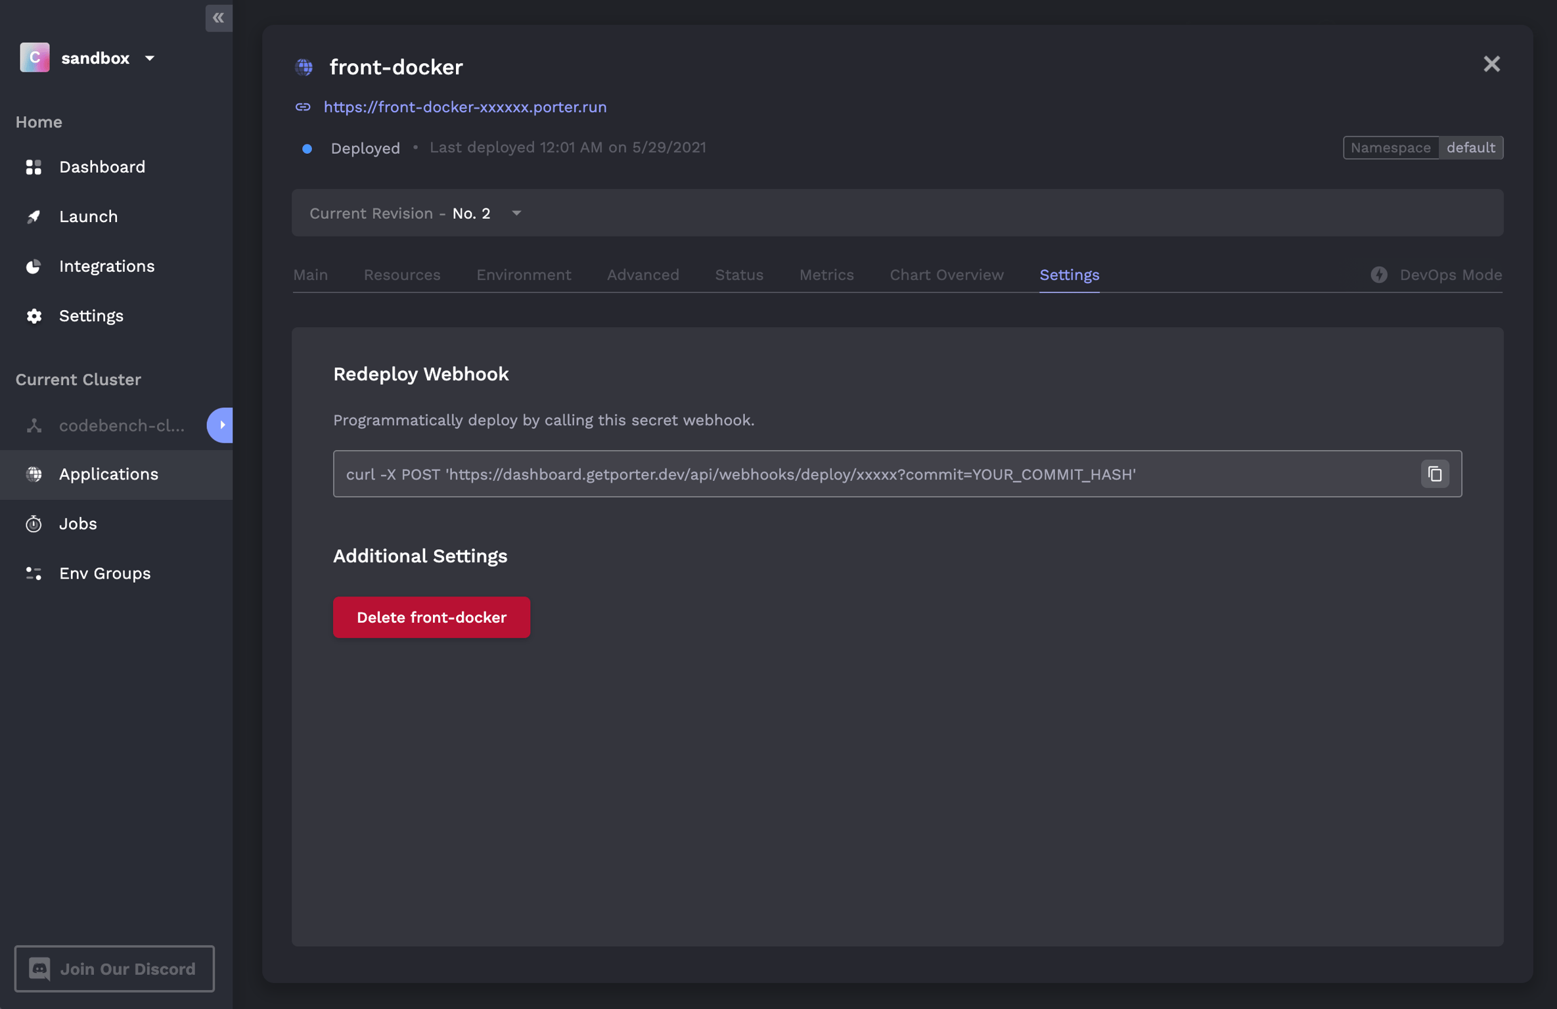This screenshot has width=1557, height=1009.
Task: Click the link chain icon
Action: pos(303,107)
